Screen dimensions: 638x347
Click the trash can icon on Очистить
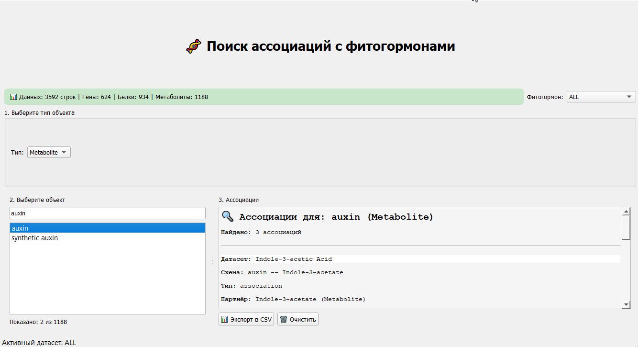point(283,319)
